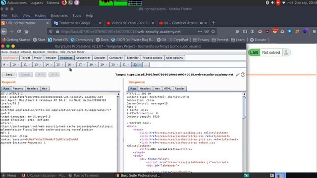Switch Request view to Hex tab

pos(44,89)
